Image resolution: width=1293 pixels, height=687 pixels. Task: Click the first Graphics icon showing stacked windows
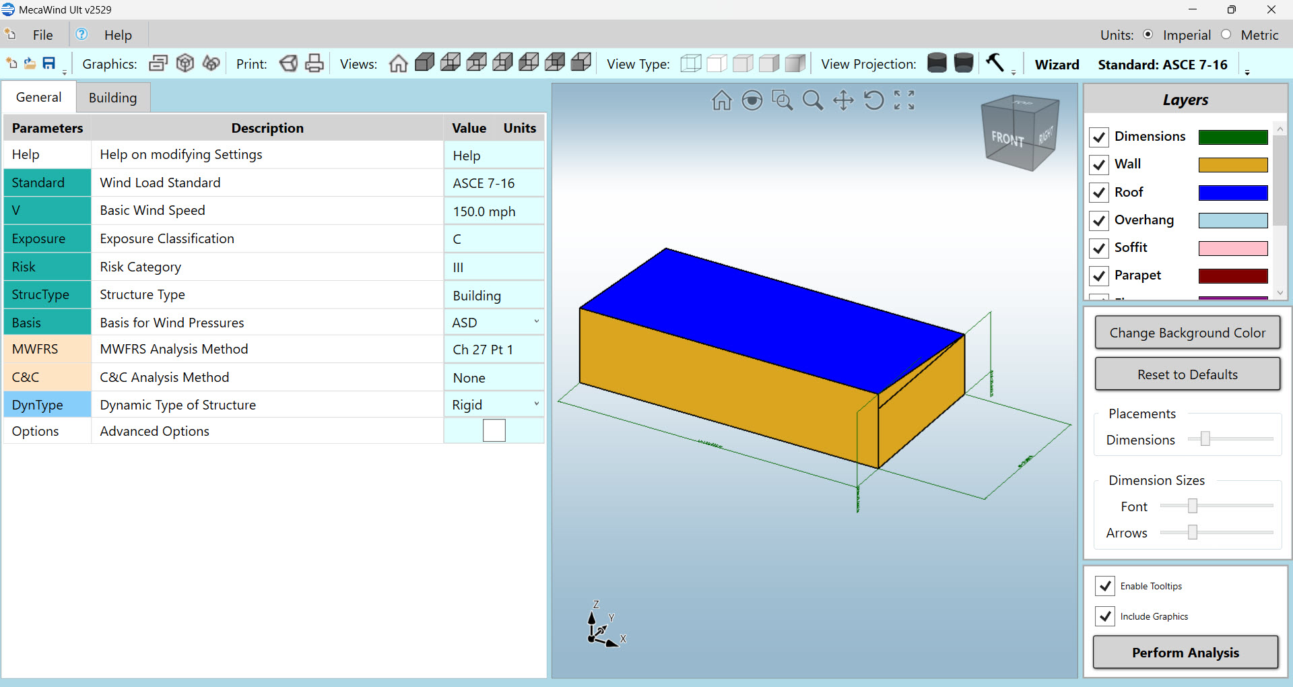[158, 63]
